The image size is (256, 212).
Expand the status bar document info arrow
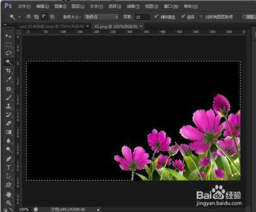[98, 209]
